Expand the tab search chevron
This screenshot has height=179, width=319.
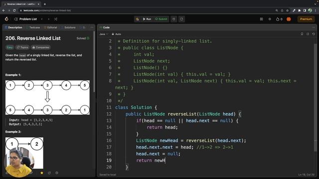coord(316,4)
